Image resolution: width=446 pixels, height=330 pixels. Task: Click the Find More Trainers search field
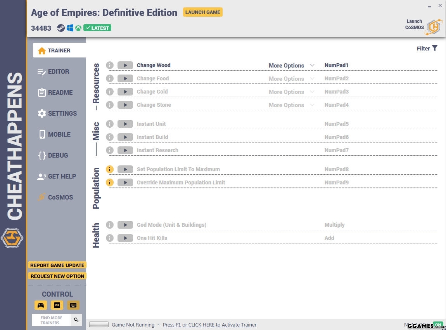pyautogui.click(x=51, y=320)
